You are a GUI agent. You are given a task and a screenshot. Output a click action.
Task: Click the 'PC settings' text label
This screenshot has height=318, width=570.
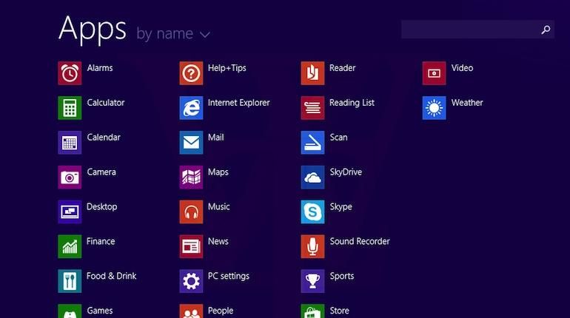[x=229, y=277]
